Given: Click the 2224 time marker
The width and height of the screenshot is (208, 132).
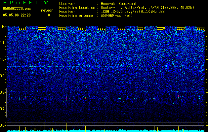Looking at the screenshot, I should pyautogui.click(x=82, y=28).
